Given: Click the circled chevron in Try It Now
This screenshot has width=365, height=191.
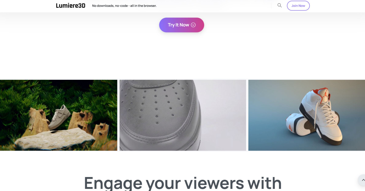Looking at the screenshot, I should click(193, 25).
